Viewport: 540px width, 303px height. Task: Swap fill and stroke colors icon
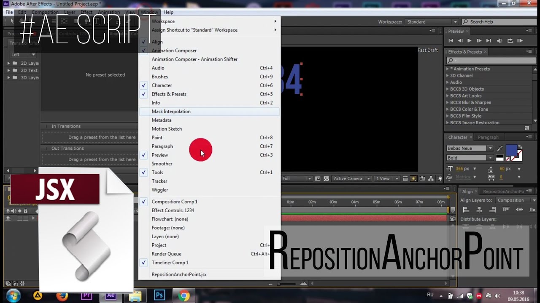(520, 147)
